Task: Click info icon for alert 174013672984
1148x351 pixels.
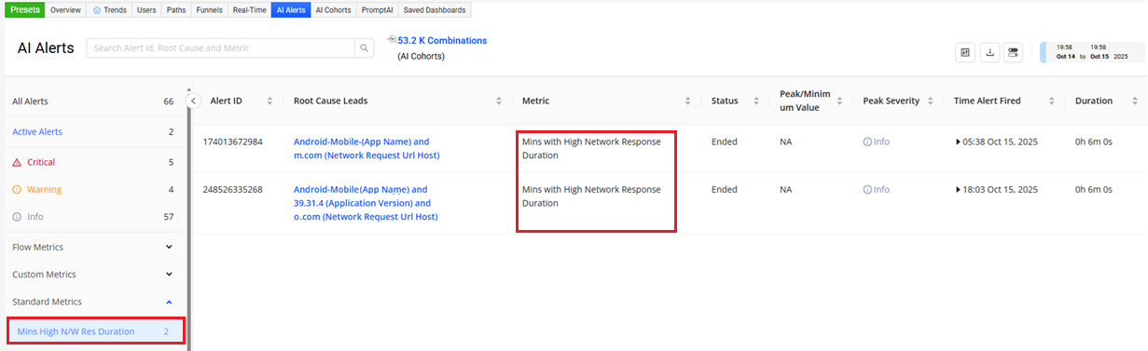Action: coord(867,142)
